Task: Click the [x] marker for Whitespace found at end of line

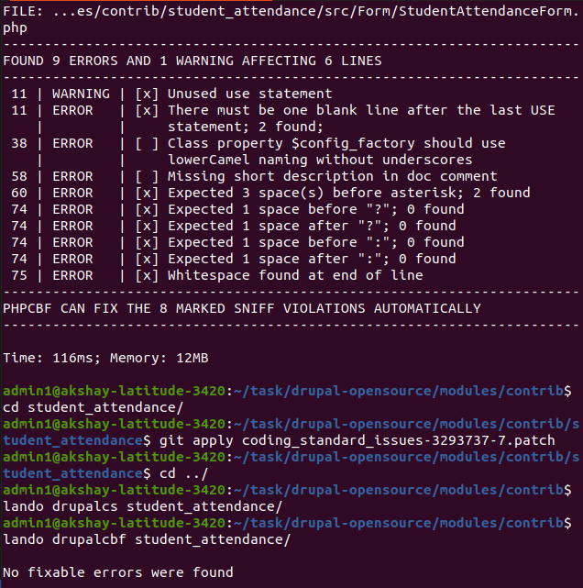Action: 147,275
